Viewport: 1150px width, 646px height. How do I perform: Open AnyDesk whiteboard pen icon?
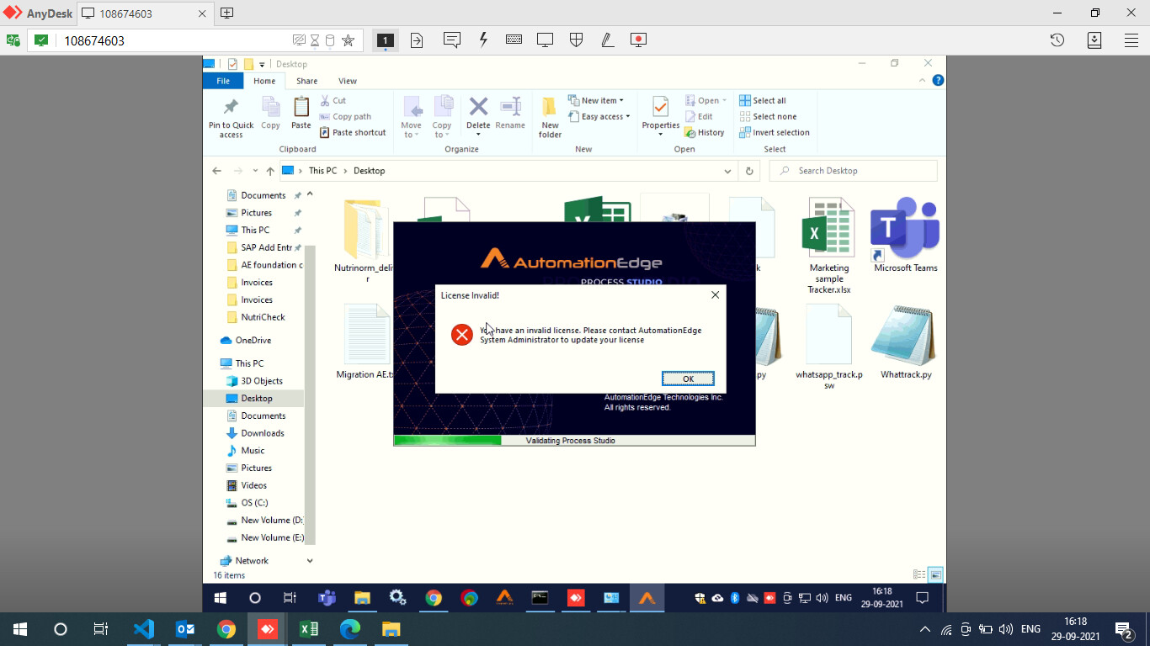pyautogui.click(x=607, y=40)
